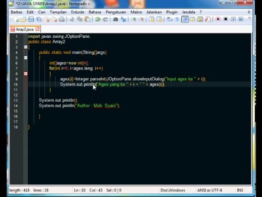This screenshot has width=262, height=197.
Task: Print the document with printer icon
Action: click(x=62, y=19)
